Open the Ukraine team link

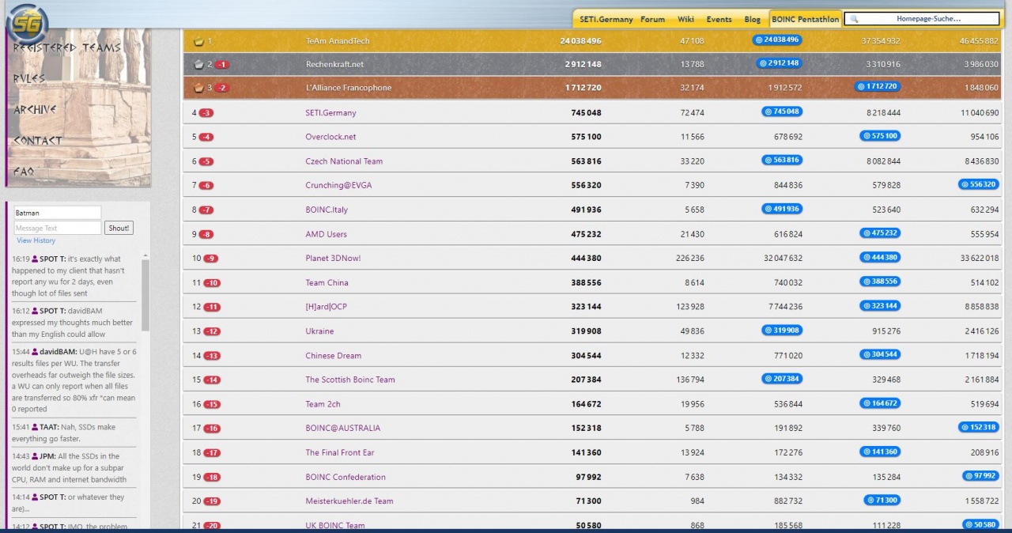[320, 331]
